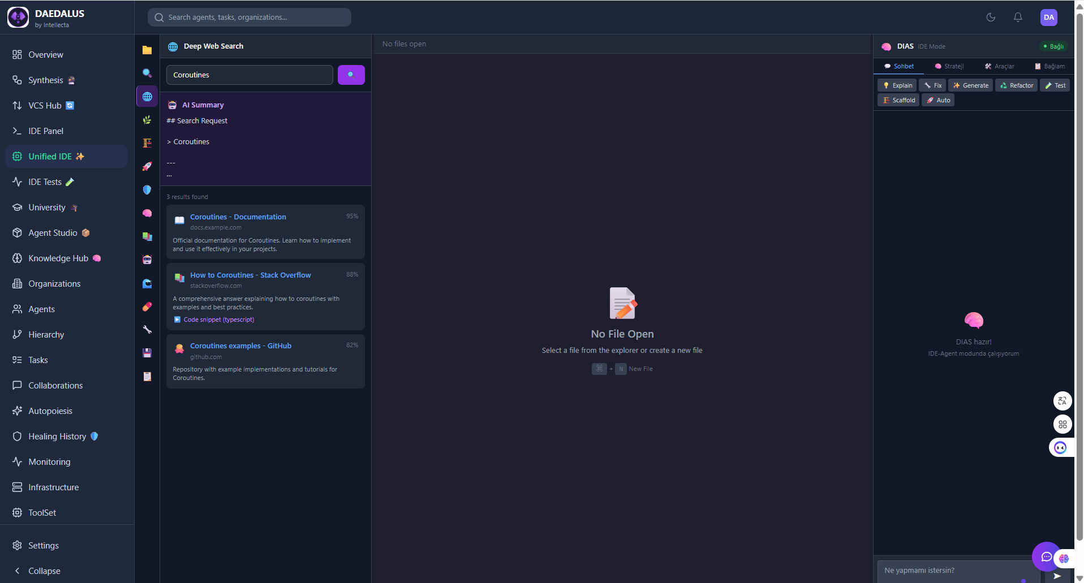Open the notifications bell

tap(1018, 17)
